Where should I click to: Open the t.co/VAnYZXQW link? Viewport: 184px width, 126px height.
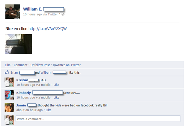click(48, 29)
